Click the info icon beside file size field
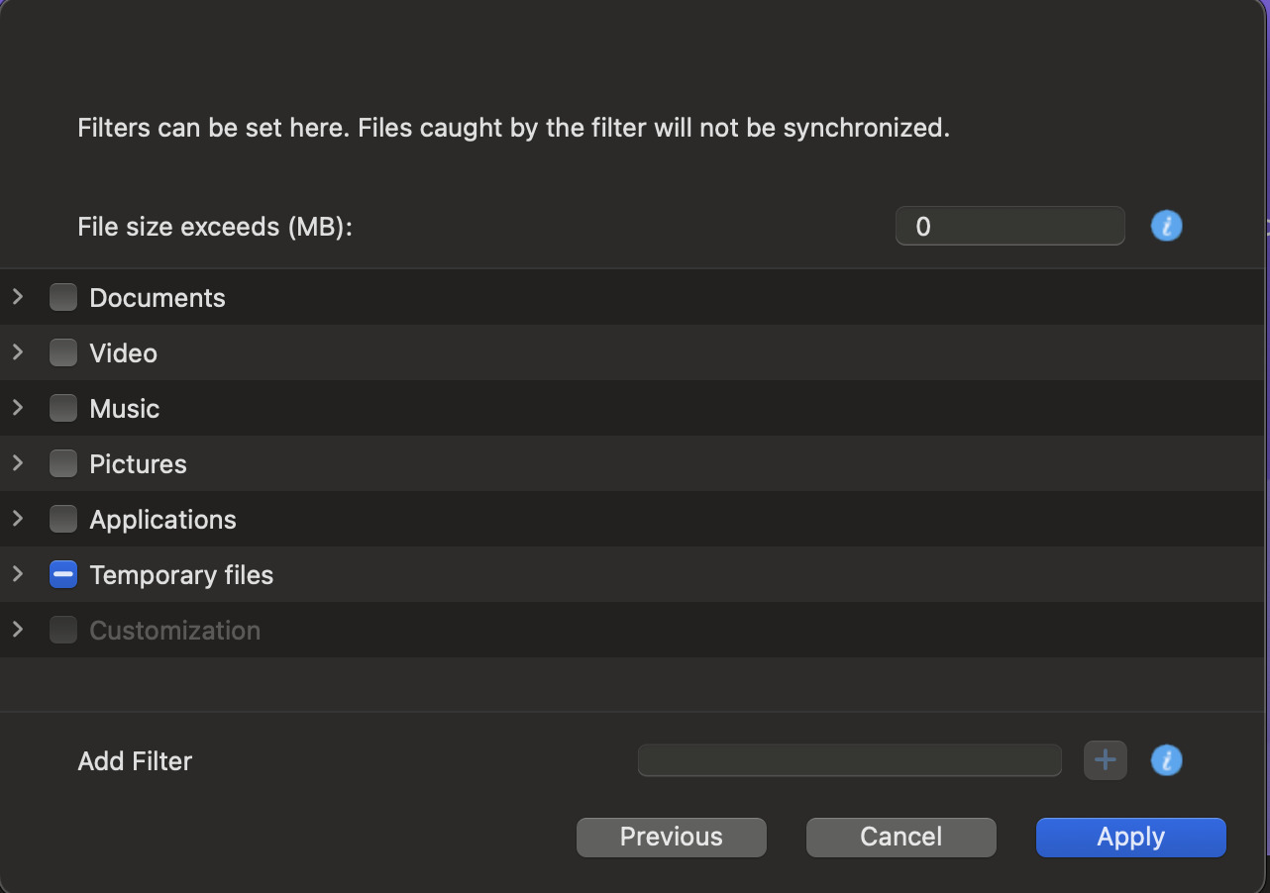Viewport: 1270px width, 893px height. (1166, 226)
